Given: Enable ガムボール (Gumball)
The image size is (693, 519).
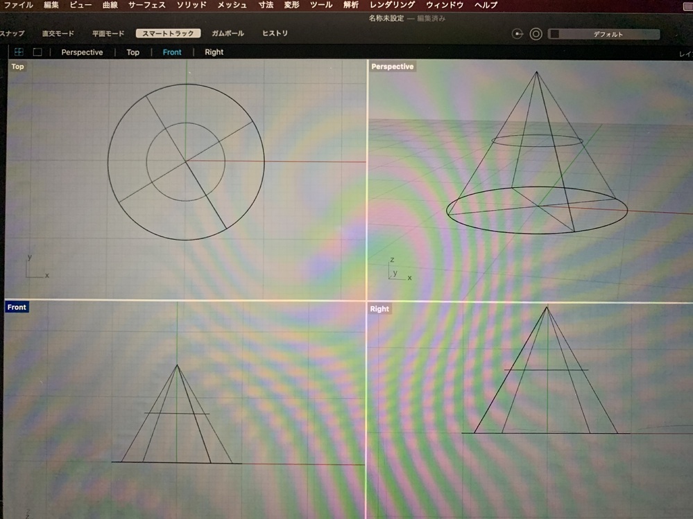Looking at the screenshot, I should point(228,33).
